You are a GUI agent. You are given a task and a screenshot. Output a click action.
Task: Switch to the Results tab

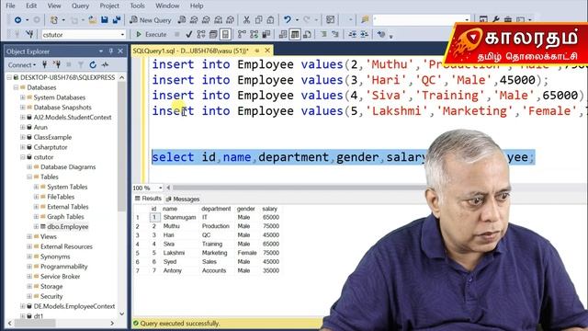(148, 199)
